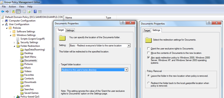The height and width of the screenshot is (98, 224).
Task: Click the Export List toolbar icon
Action: pos(29,12)
